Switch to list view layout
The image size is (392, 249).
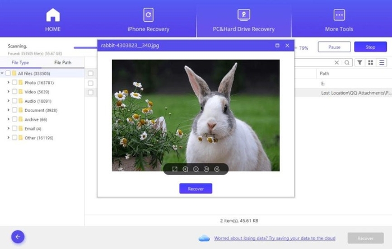[x=382, y=63]
